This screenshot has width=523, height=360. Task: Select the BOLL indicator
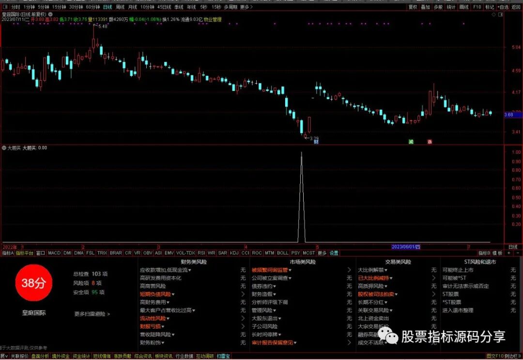coord(283,253)
